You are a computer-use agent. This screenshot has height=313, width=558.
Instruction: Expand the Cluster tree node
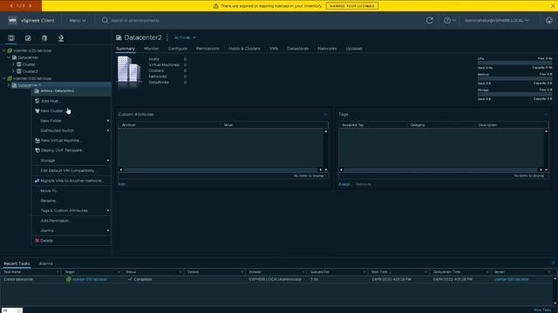(x=13, y=64)
